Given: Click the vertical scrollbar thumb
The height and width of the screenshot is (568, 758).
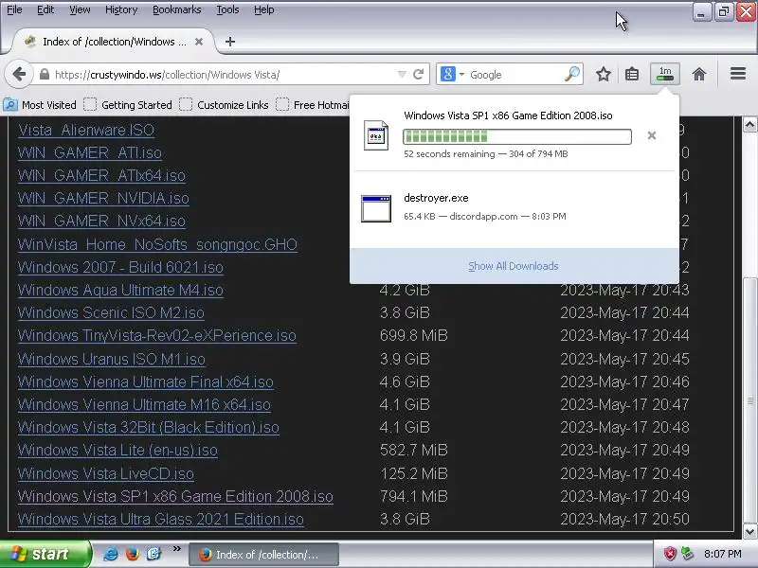Looking at the screenshot, I should [x=749, y=400].
